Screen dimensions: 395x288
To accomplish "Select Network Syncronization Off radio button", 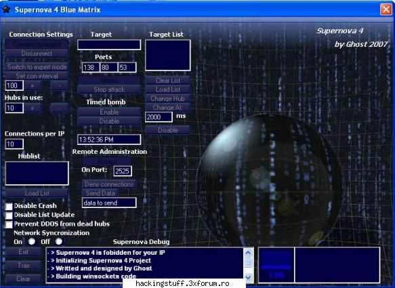I will coord(59,241).
